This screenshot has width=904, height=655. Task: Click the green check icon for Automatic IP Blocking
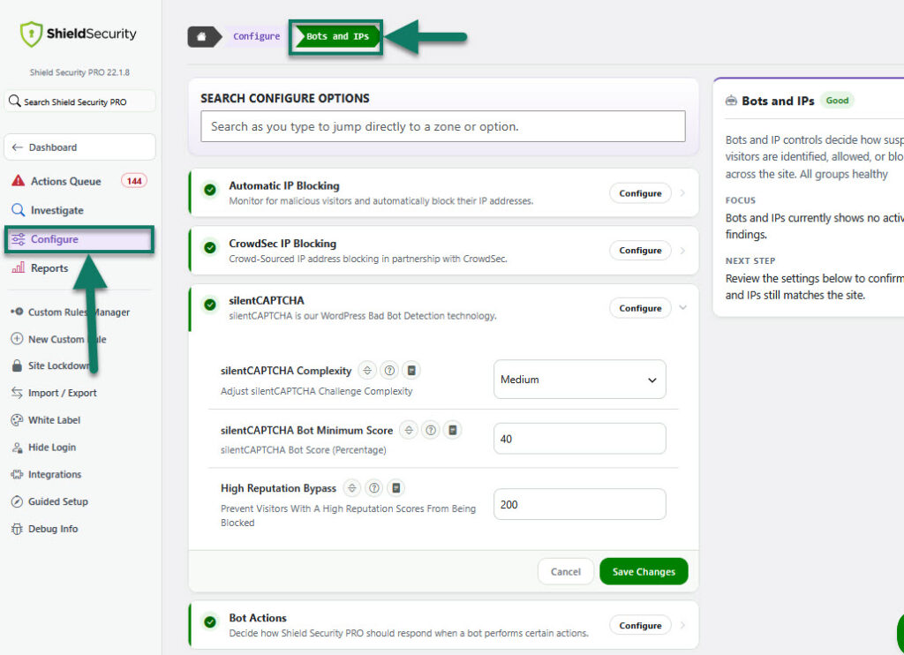click(x=210, y=190)
